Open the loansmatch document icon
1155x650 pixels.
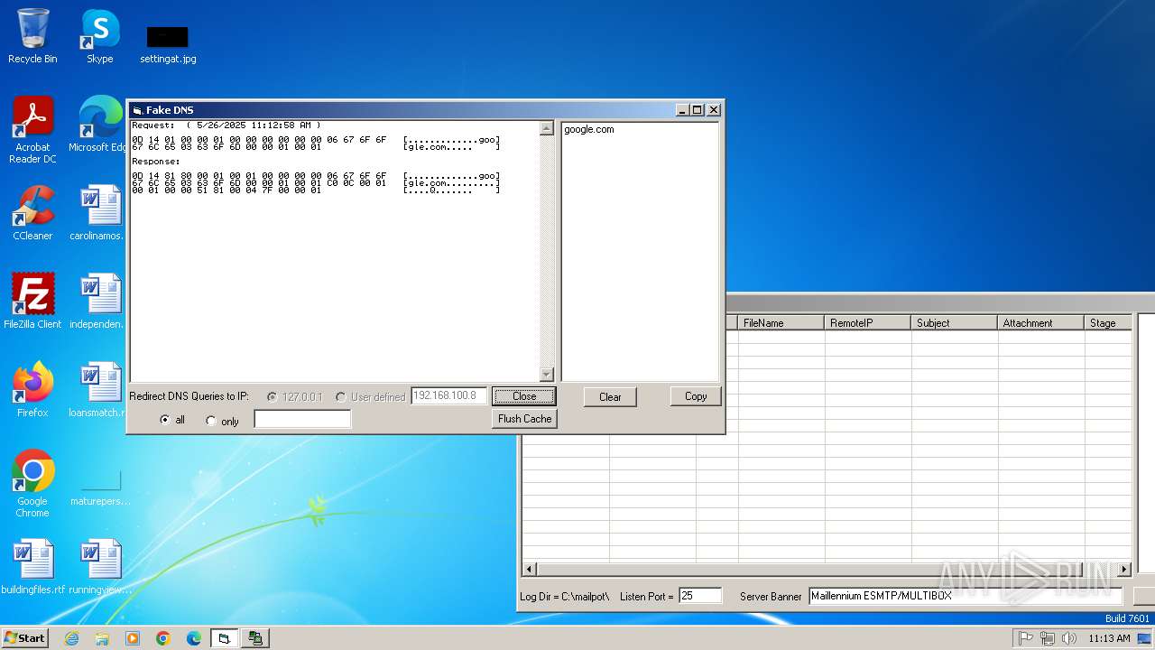pos(99,390)
